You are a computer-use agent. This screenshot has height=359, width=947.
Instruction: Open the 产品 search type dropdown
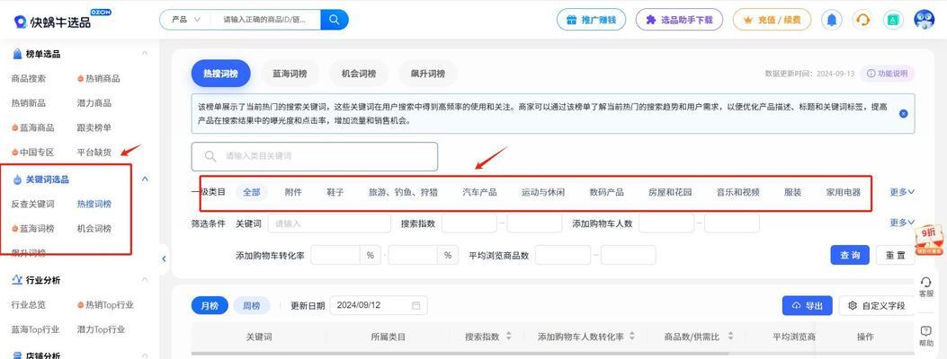click(186, 19)
